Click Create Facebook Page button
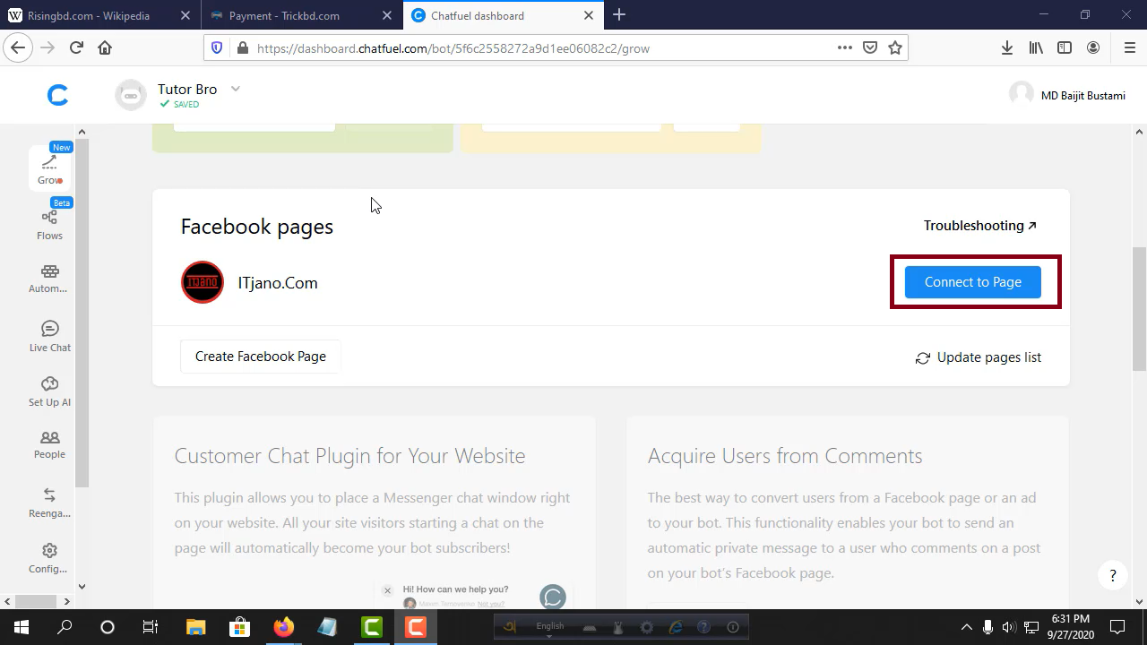This screenshot has width=1147, height=645. point(260,357)
